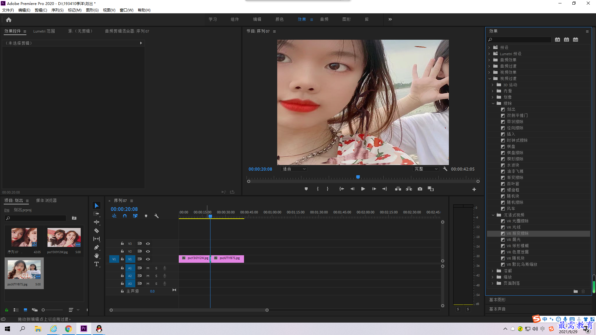The height and width of the screenshot is (335, 596).
Task: Select the Ripple Edit tool
Action: [x=97, y=222]
